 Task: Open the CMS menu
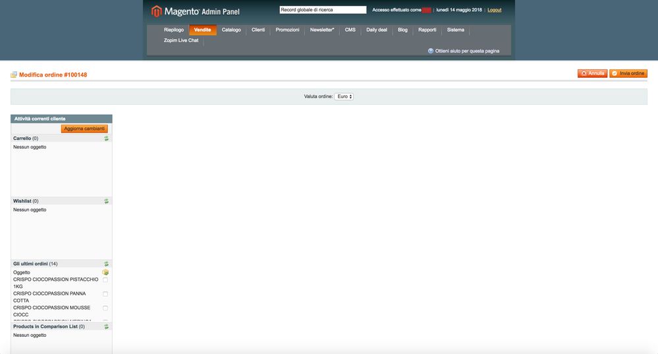[x=350, y=30]
